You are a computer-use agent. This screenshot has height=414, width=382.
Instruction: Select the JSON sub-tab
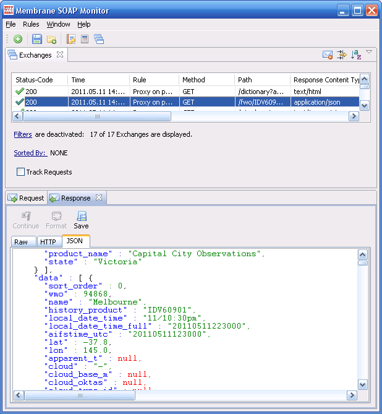(x=75, y=241)
